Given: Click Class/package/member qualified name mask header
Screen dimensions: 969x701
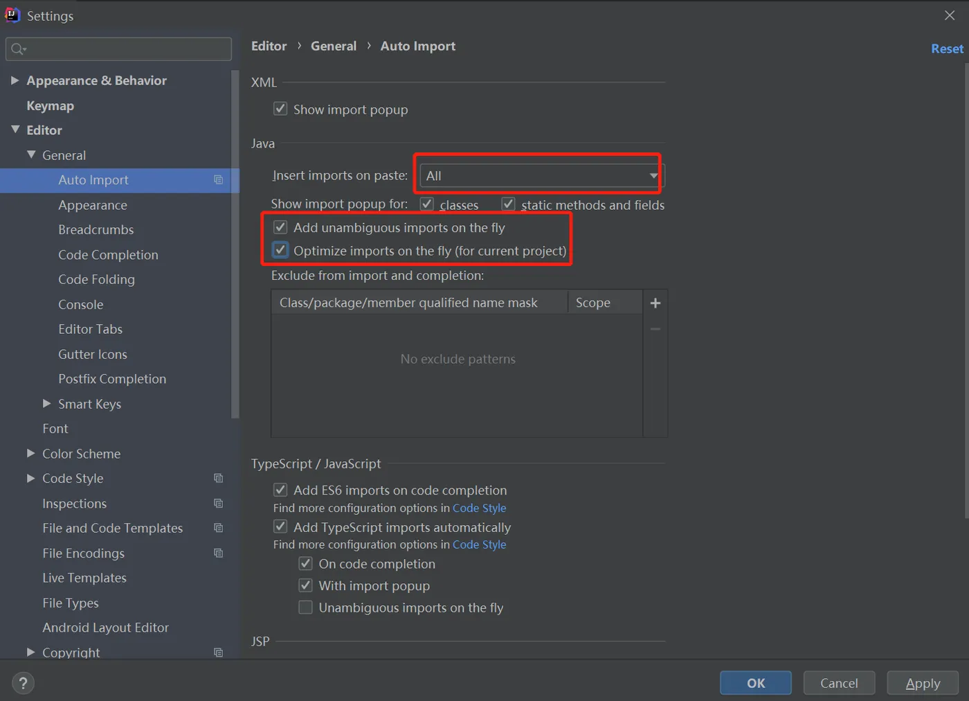Looking at the screenshot, I should [419, 303].
